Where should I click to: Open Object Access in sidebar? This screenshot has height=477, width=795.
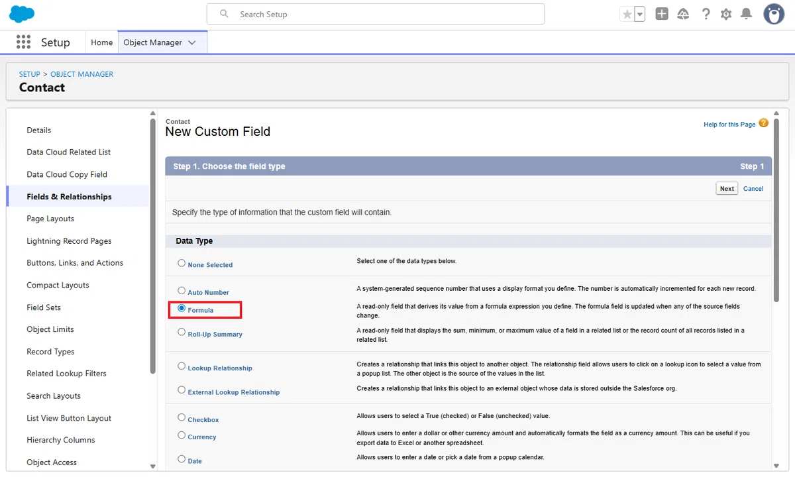pos(52,462)
